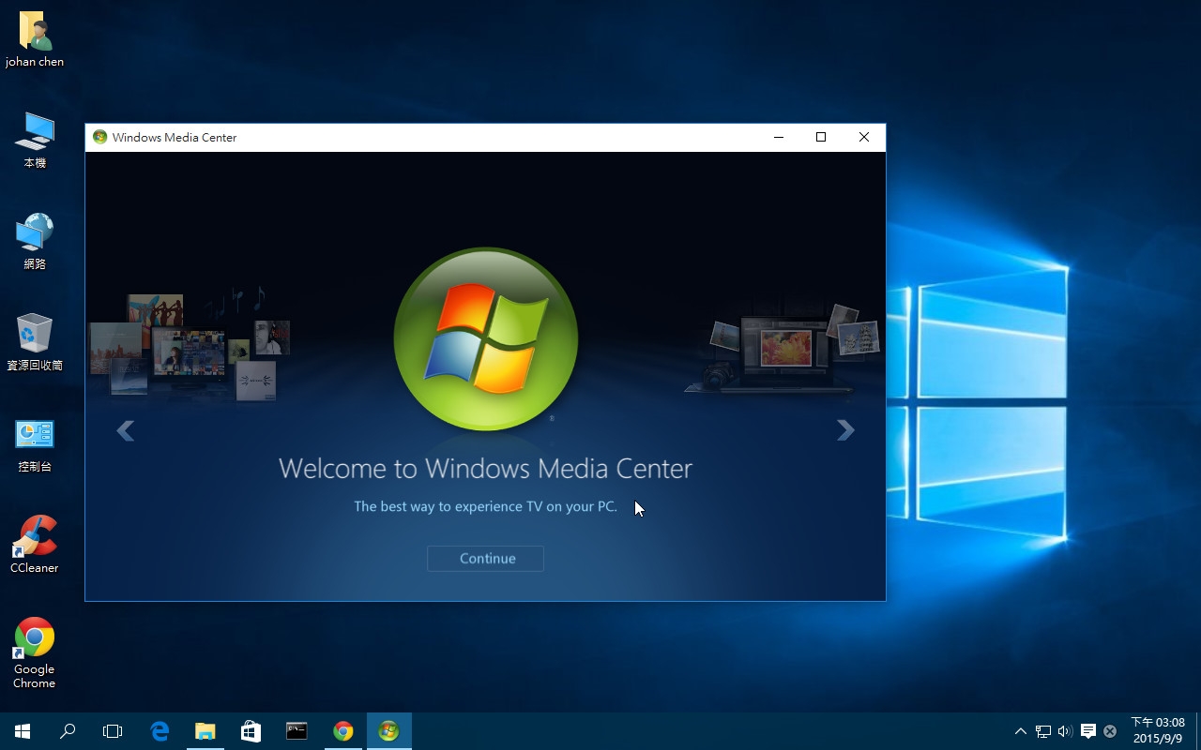Image resolution: width=1201 pixels, height=750 pixels.
Task: Minimize the Windows Media Center window
Action: coord(779,137)
